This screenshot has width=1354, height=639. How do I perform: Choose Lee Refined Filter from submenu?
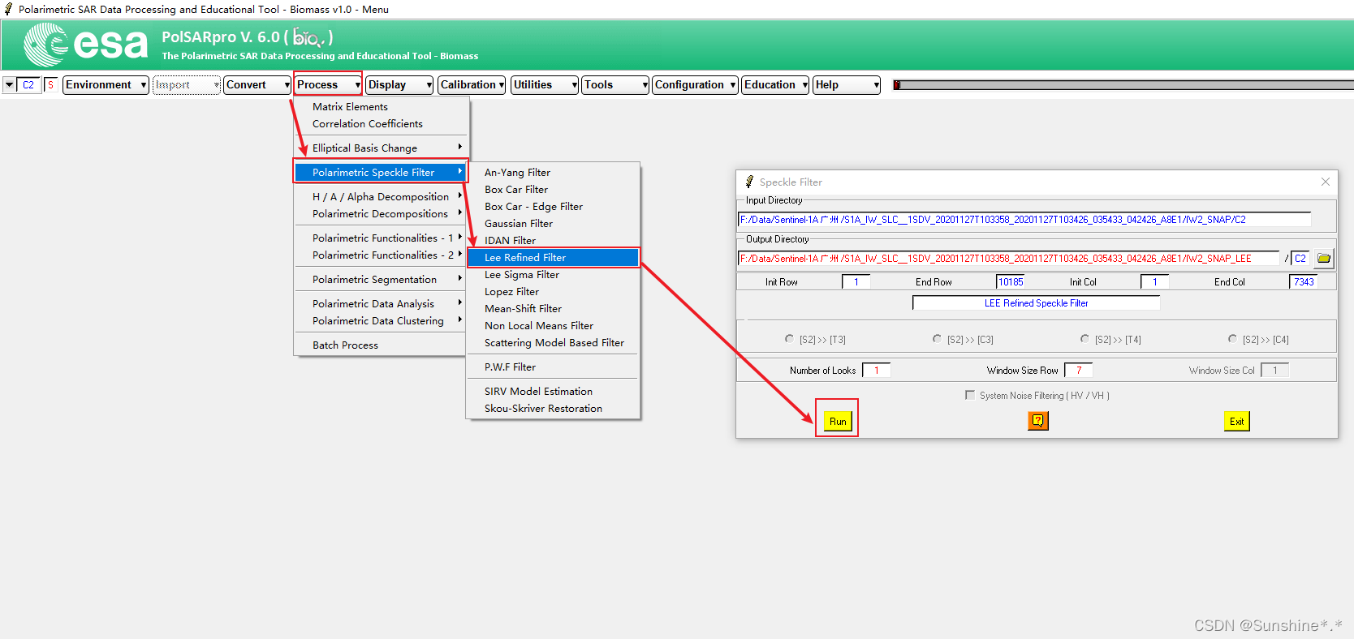[x=553, y=257]
